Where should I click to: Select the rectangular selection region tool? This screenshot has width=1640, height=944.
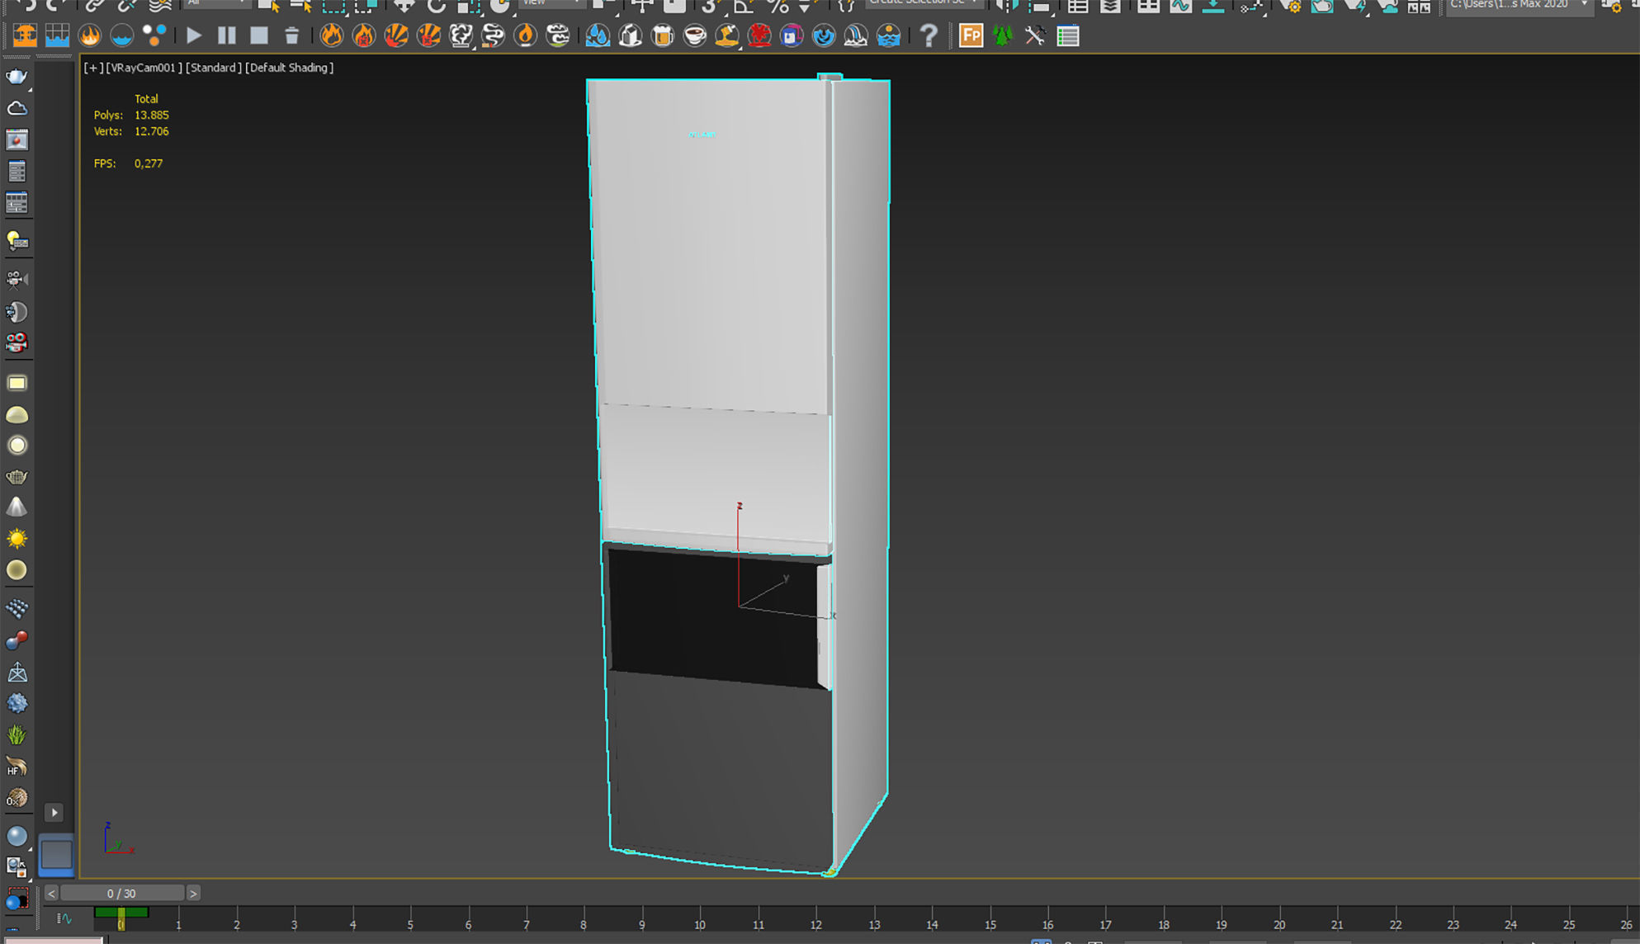(333, 5)
